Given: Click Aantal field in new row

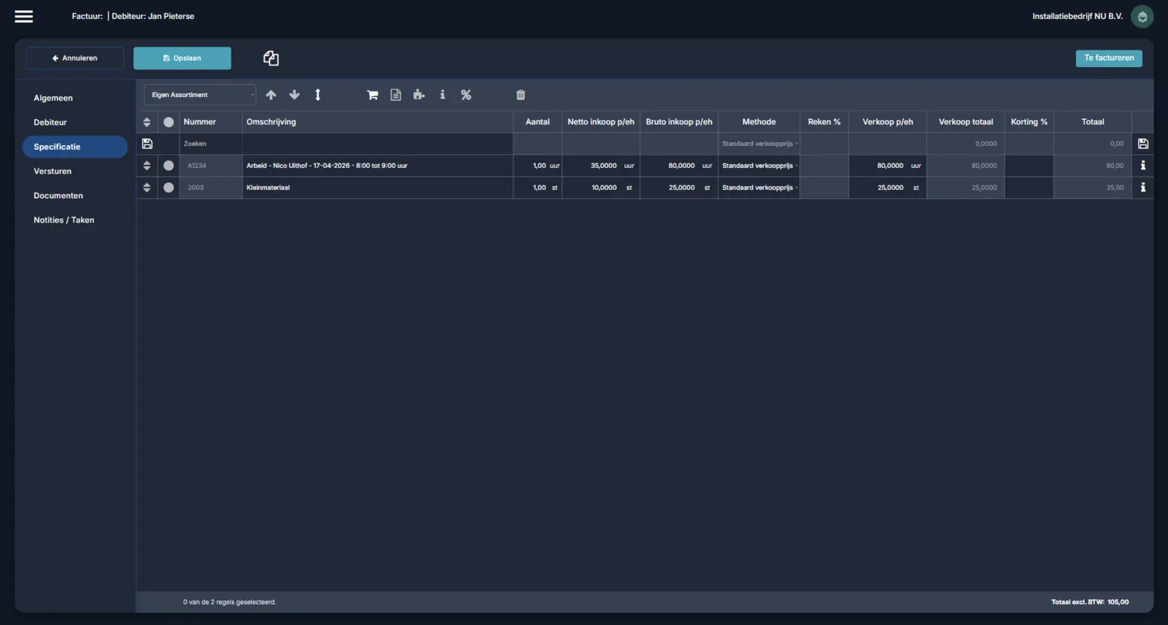Looking at the screenshot, I should coord(537,144).
